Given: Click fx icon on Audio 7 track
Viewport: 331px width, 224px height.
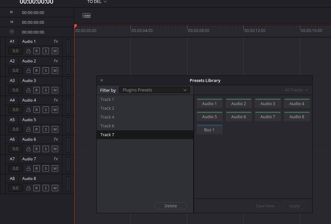Looking at the screenshot, I should (x=56, y=159).
